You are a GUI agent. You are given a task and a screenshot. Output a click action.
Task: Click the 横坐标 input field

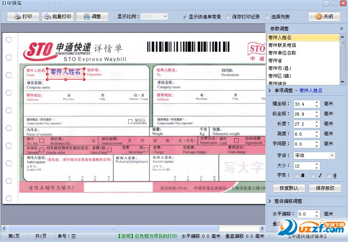(304, 104)
